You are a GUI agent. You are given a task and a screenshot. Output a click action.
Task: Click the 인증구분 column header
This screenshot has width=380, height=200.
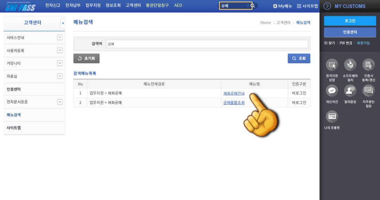click(299, 84)
